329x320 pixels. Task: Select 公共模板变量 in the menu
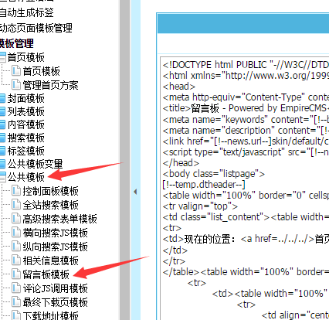[x=35, y=164]
